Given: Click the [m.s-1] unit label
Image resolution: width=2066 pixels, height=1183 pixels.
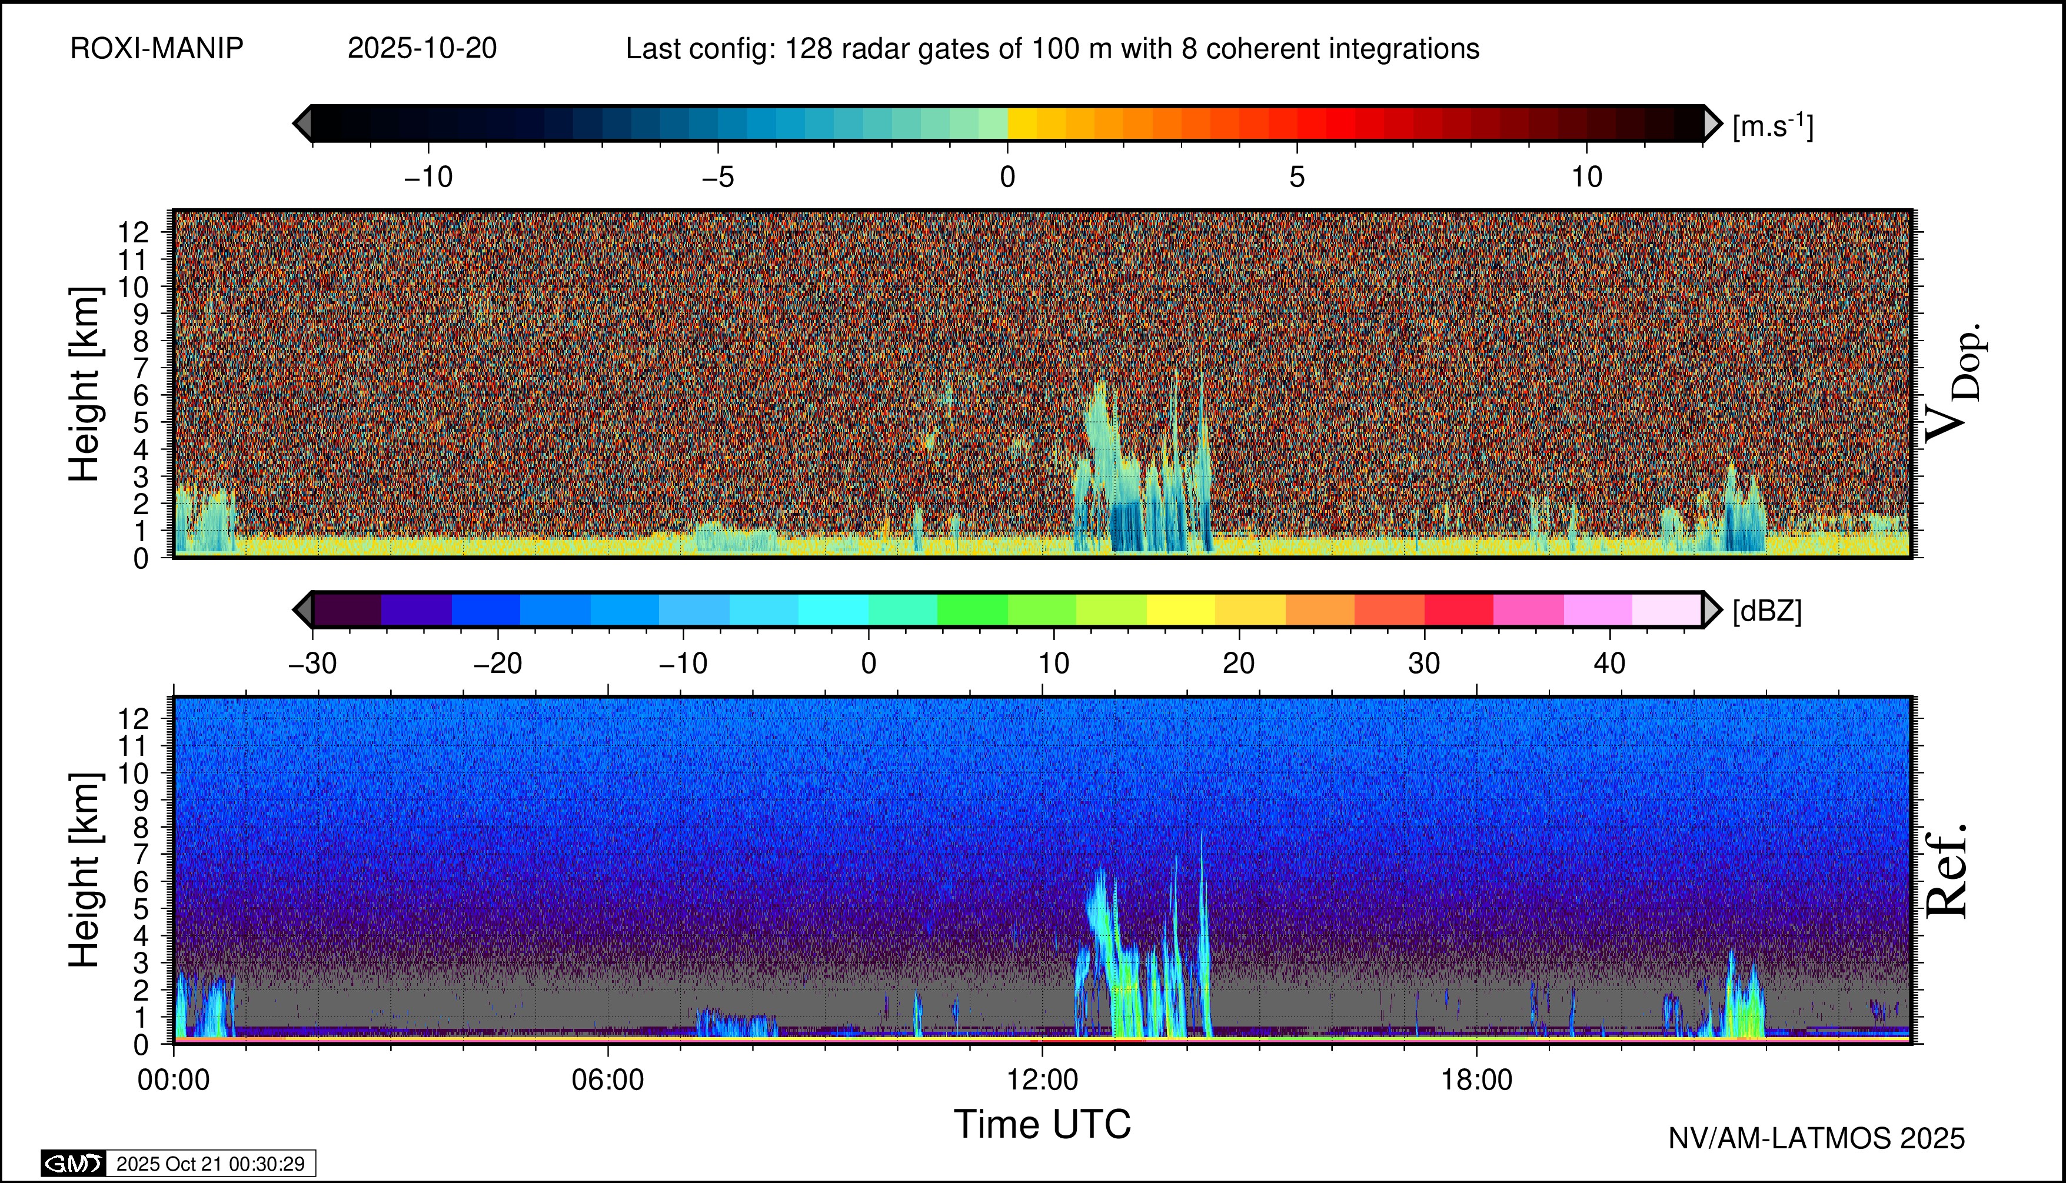Looking at the screenshot, I should pos(1772,126).
